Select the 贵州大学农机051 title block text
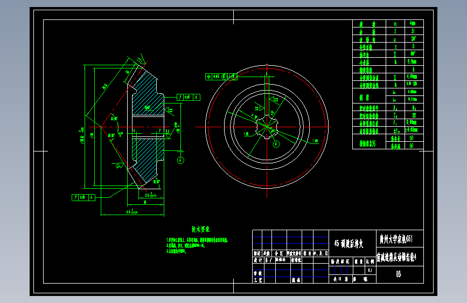 396,239
